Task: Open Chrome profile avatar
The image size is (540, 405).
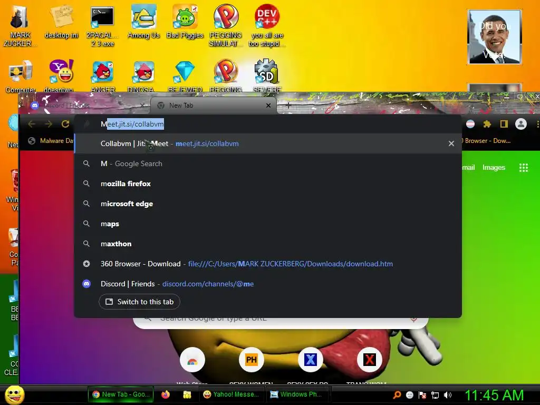Action: pos(520,124)
